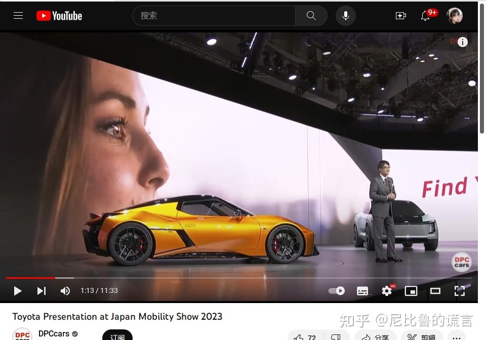The image size is (486, 340).
Task: Open the player settings gear
Action: [387, 291]
